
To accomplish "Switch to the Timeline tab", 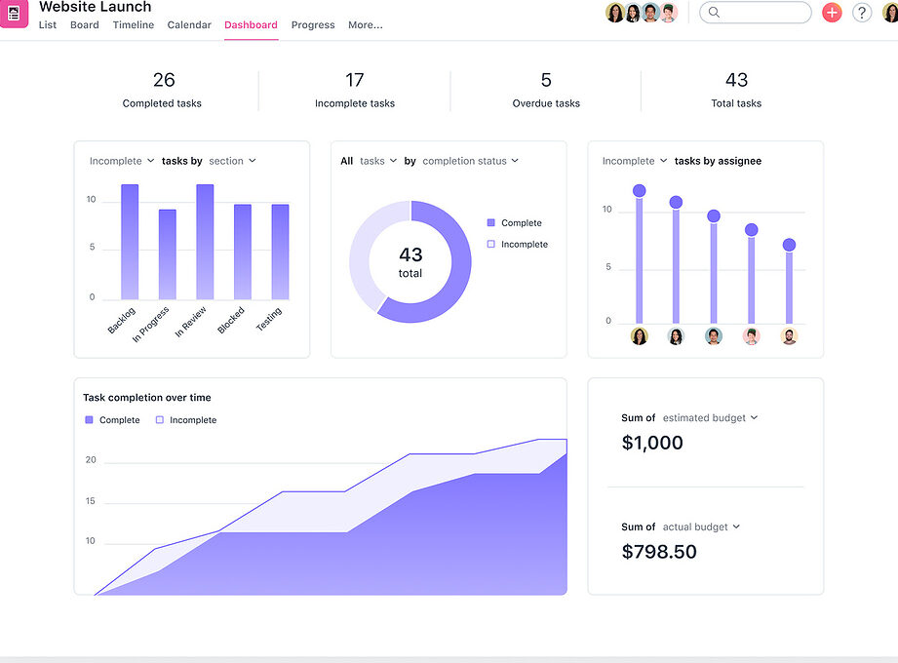I will tap(134, 24).
